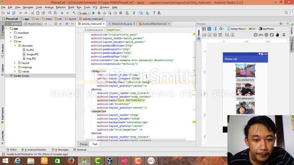Viewport: 294px width, 165px height.
Task: Click the bell warnings icon in Preview toolbar
Action: tap(284, 35)
